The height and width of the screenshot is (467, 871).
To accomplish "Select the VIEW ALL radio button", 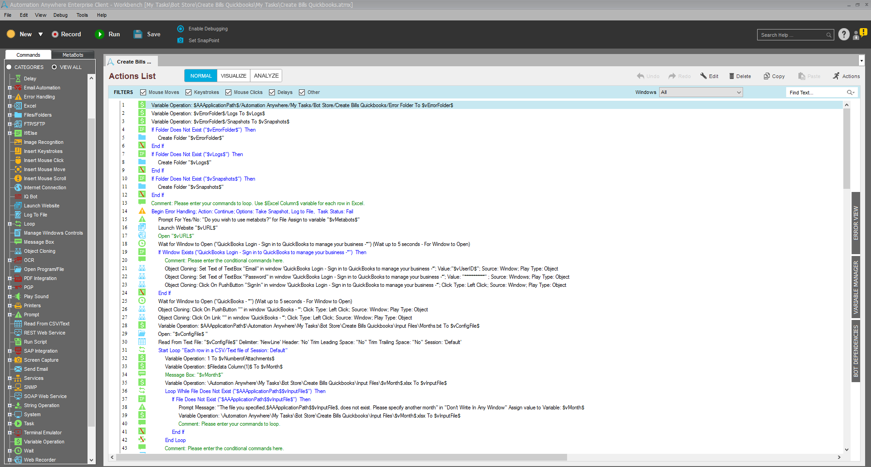I will point(54,67).
